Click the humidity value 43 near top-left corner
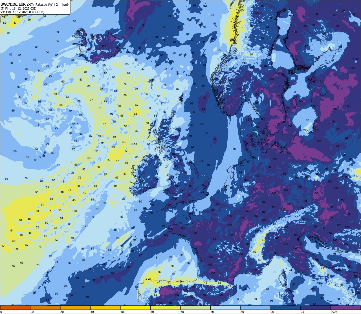The height and width of the screenshot is (314, 361). pos(15,23)
